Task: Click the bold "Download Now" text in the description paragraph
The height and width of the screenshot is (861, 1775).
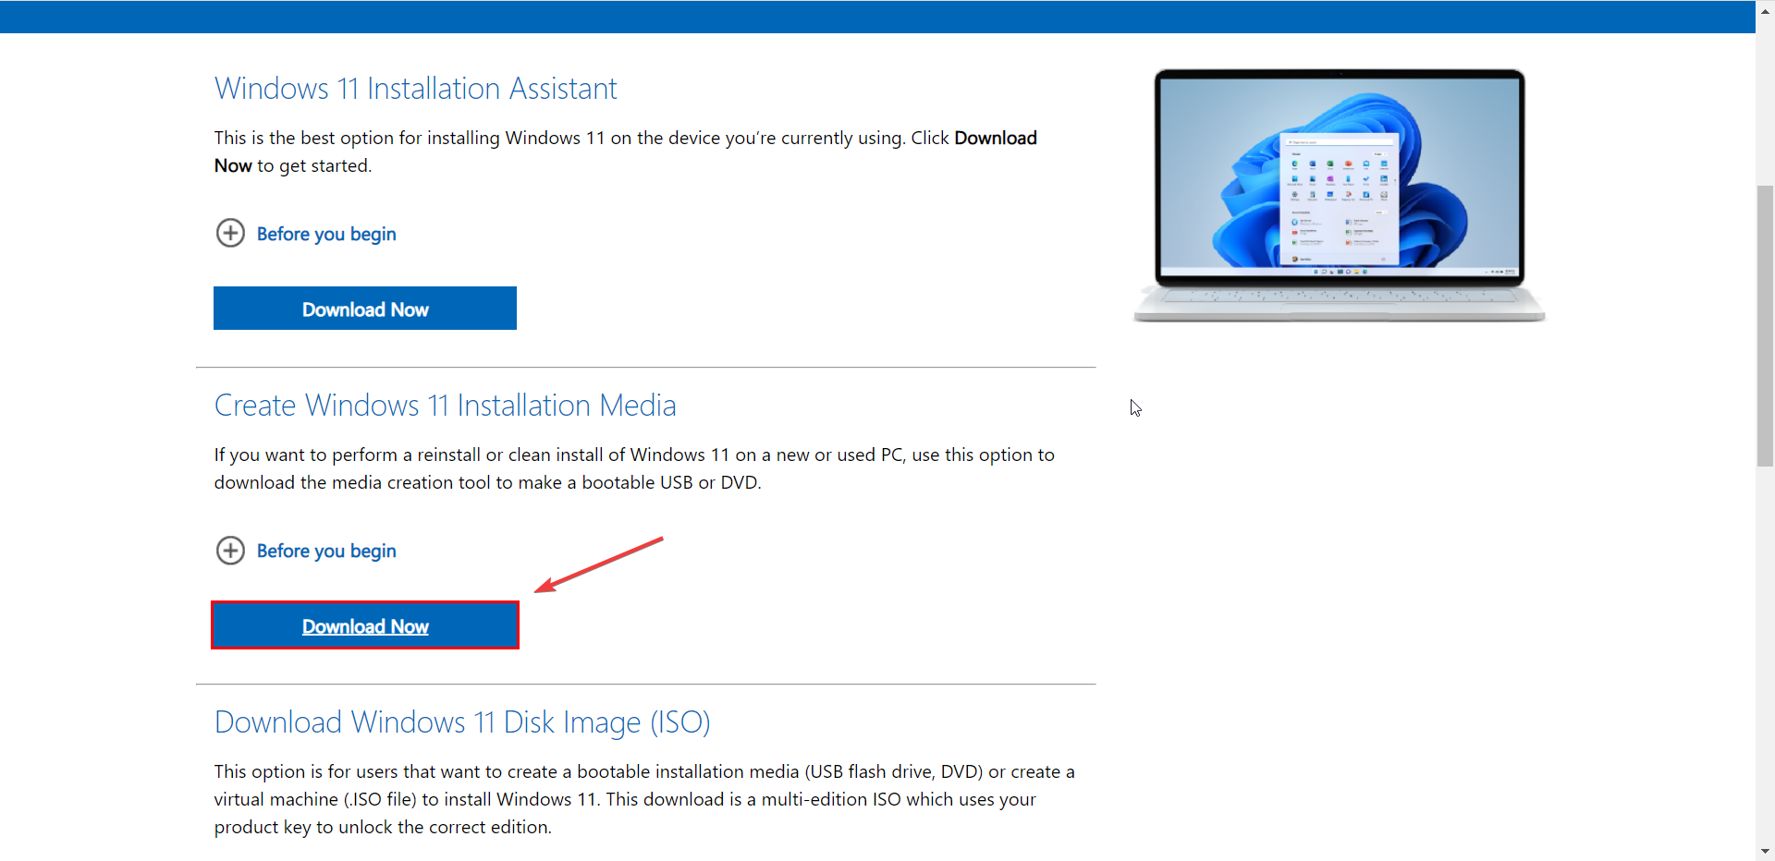Action: [x=995, y=138]
